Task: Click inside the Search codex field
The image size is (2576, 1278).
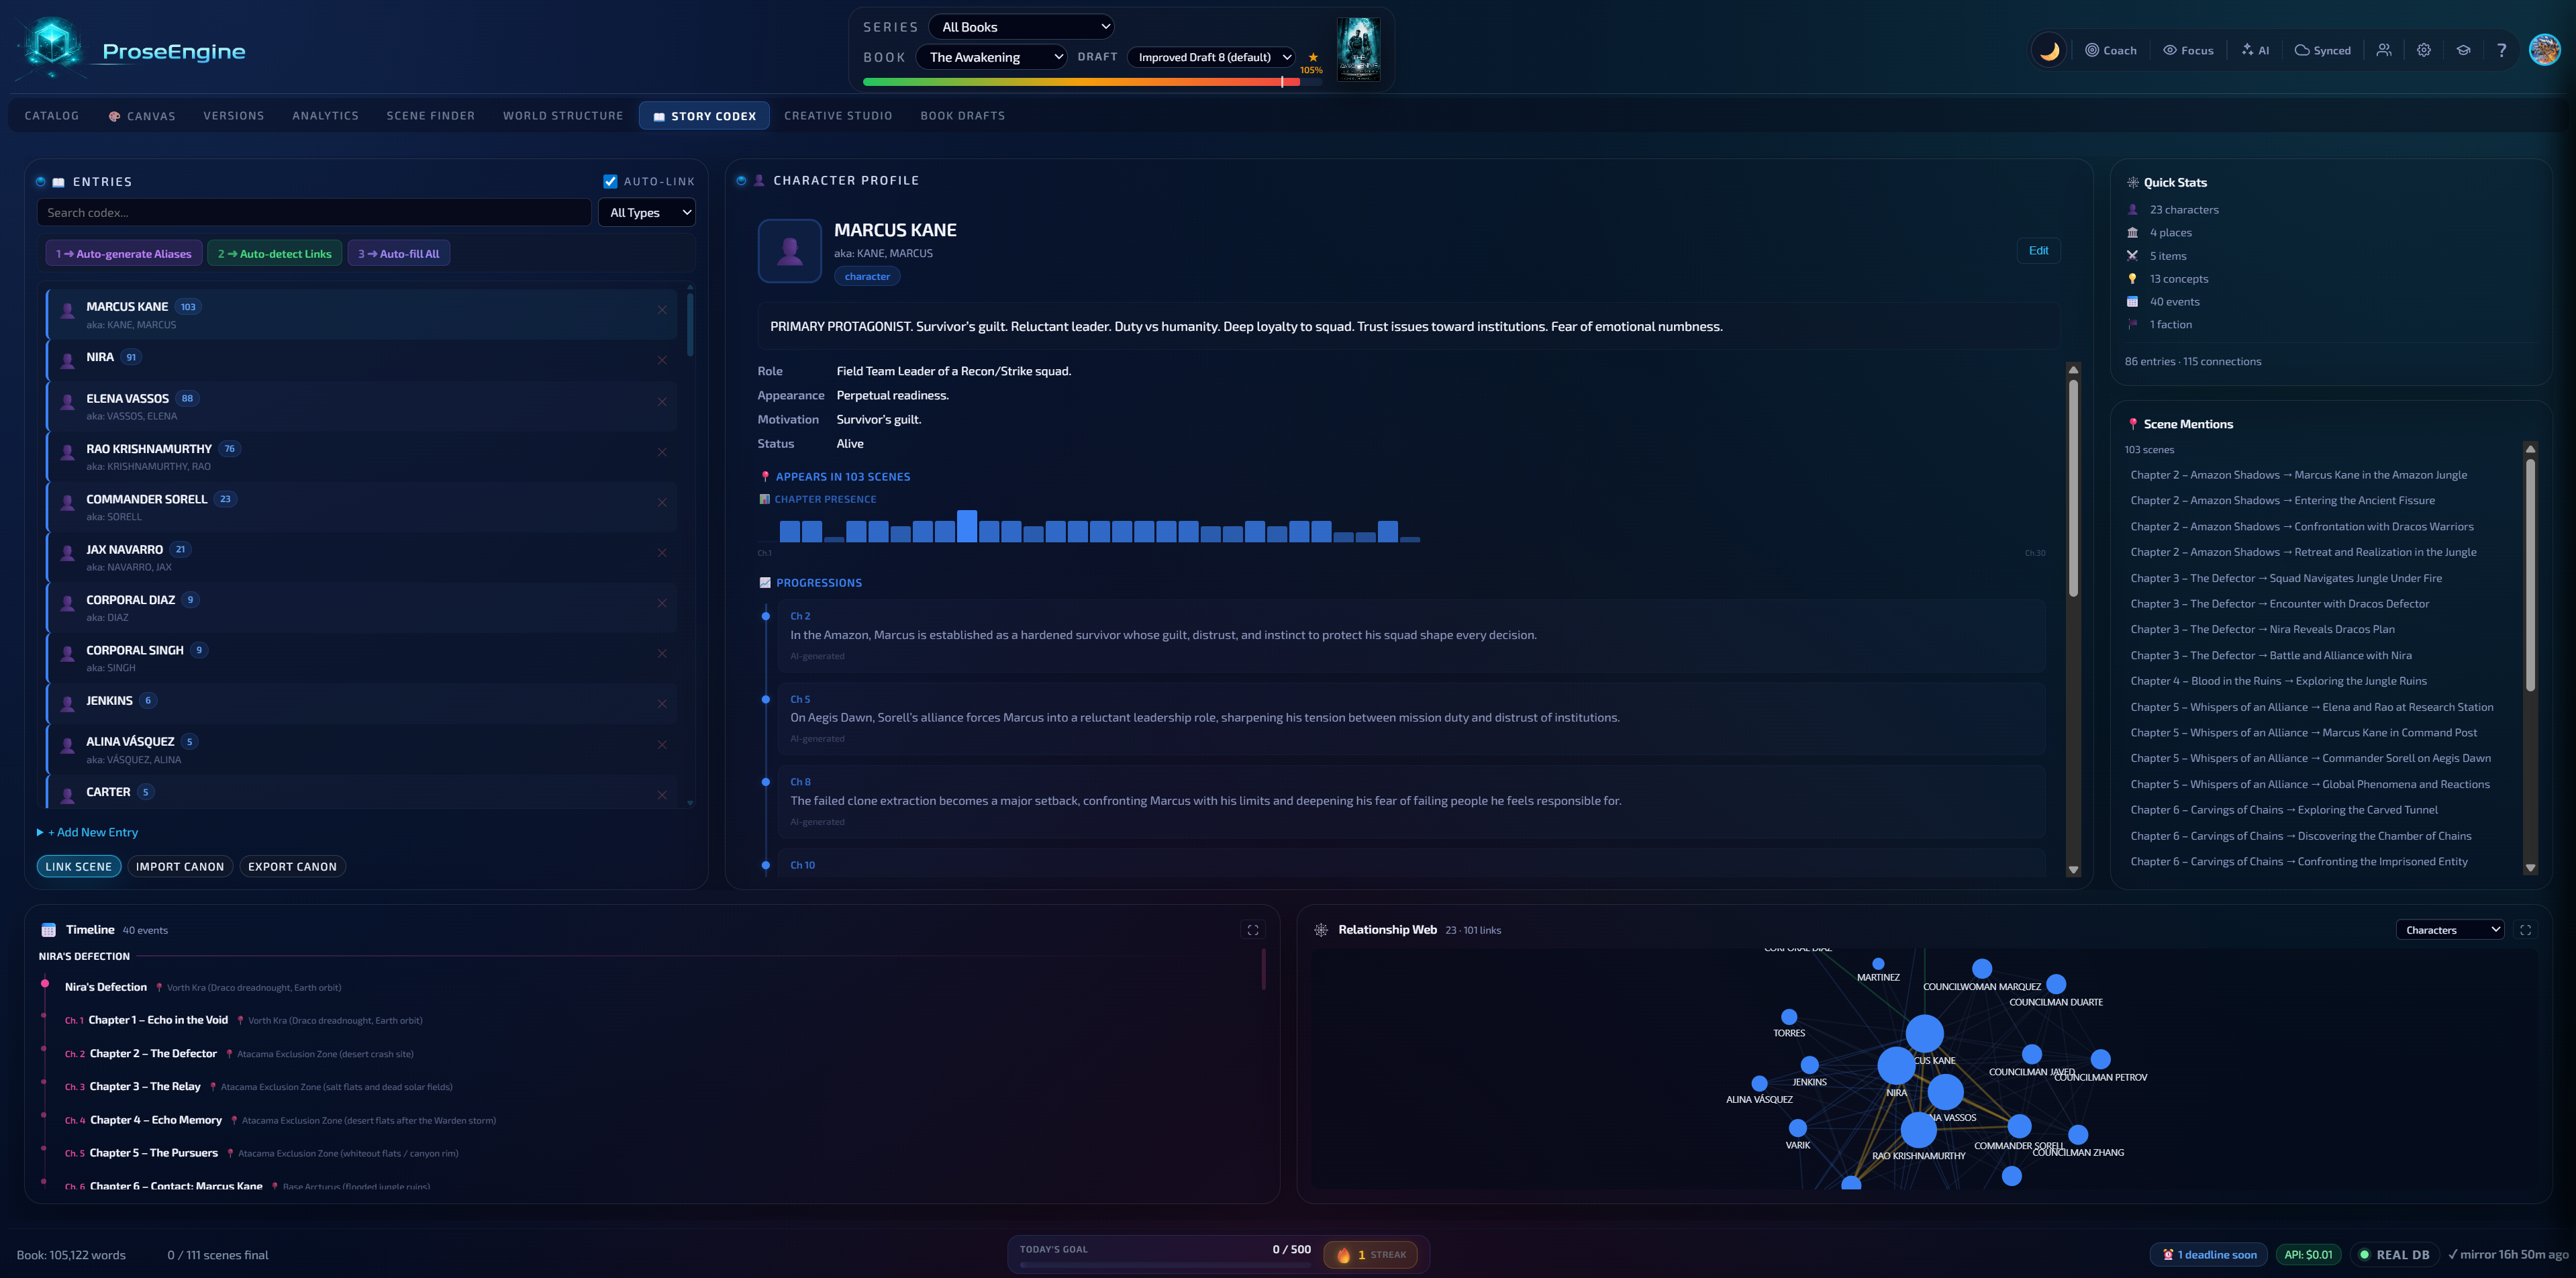Action: pos(313,212)
